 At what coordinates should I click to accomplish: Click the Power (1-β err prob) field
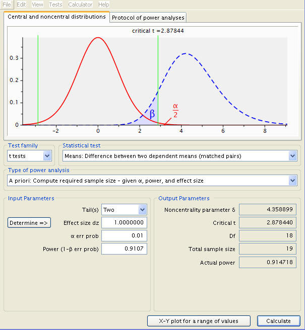click(124, 249)
